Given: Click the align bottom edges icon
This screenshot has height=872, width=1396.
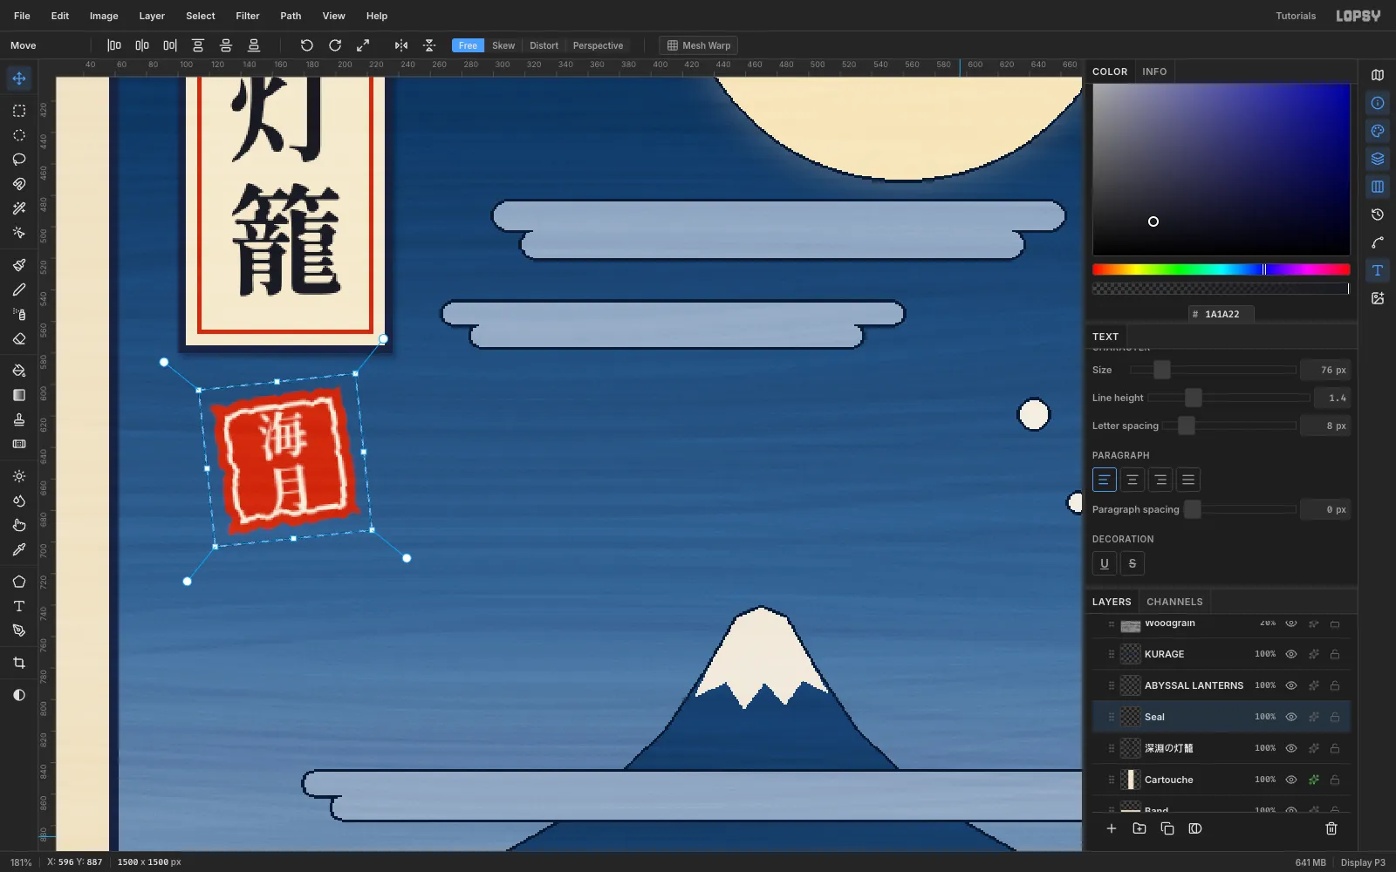Looking at the screenshot, I should (254, 45).
